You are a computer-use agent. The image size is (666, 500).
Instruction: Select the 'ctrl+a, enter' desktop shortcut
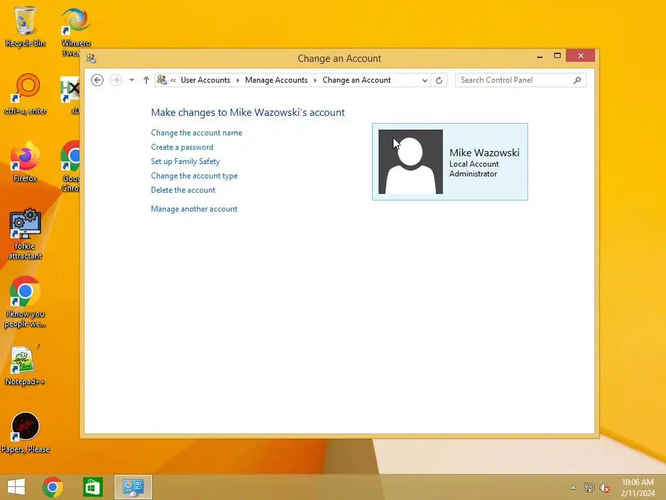click(25, 94)
